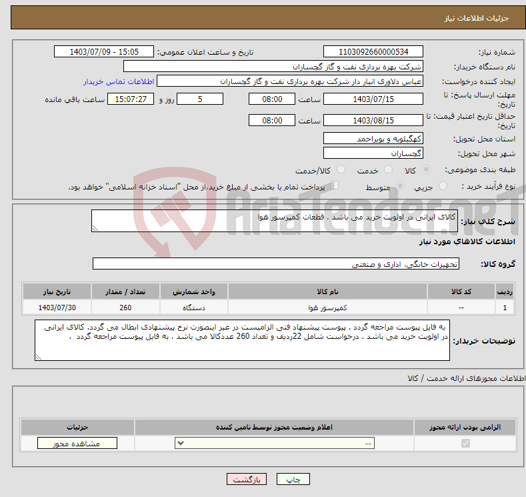Click the announcement date field 1403/07/09 - 15:05

pyautogui.click(x=104, y=51)
